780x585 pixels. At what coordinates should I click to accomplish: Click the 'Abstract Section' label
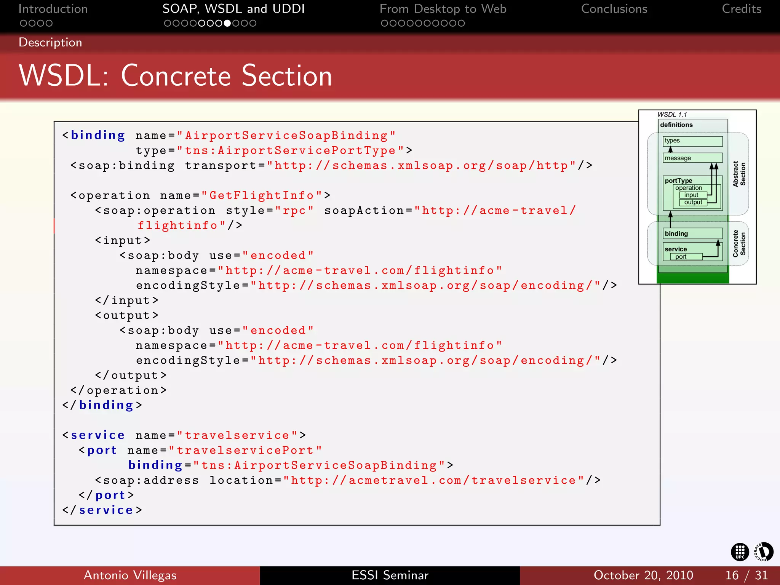tap(739, 174)
